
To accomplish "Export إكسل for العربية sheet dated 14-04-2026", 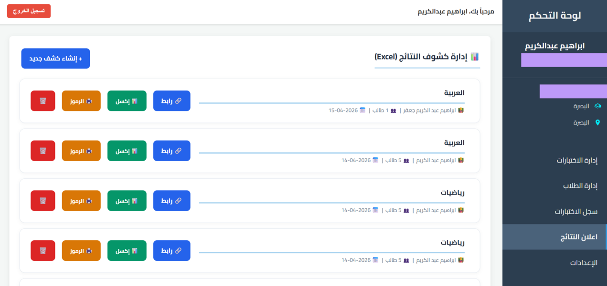I will point(127,151).
